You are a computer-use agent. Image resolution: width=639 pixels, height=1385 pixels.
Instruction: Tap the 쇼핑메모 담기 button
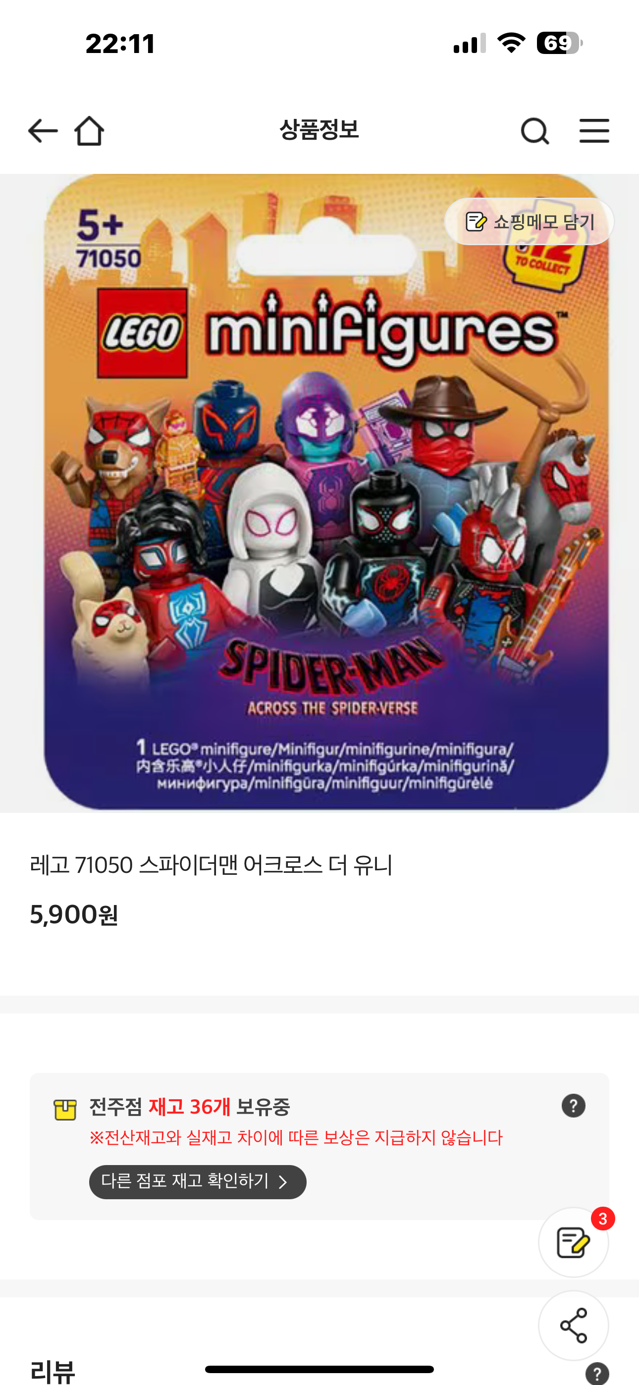coord(529,221)
